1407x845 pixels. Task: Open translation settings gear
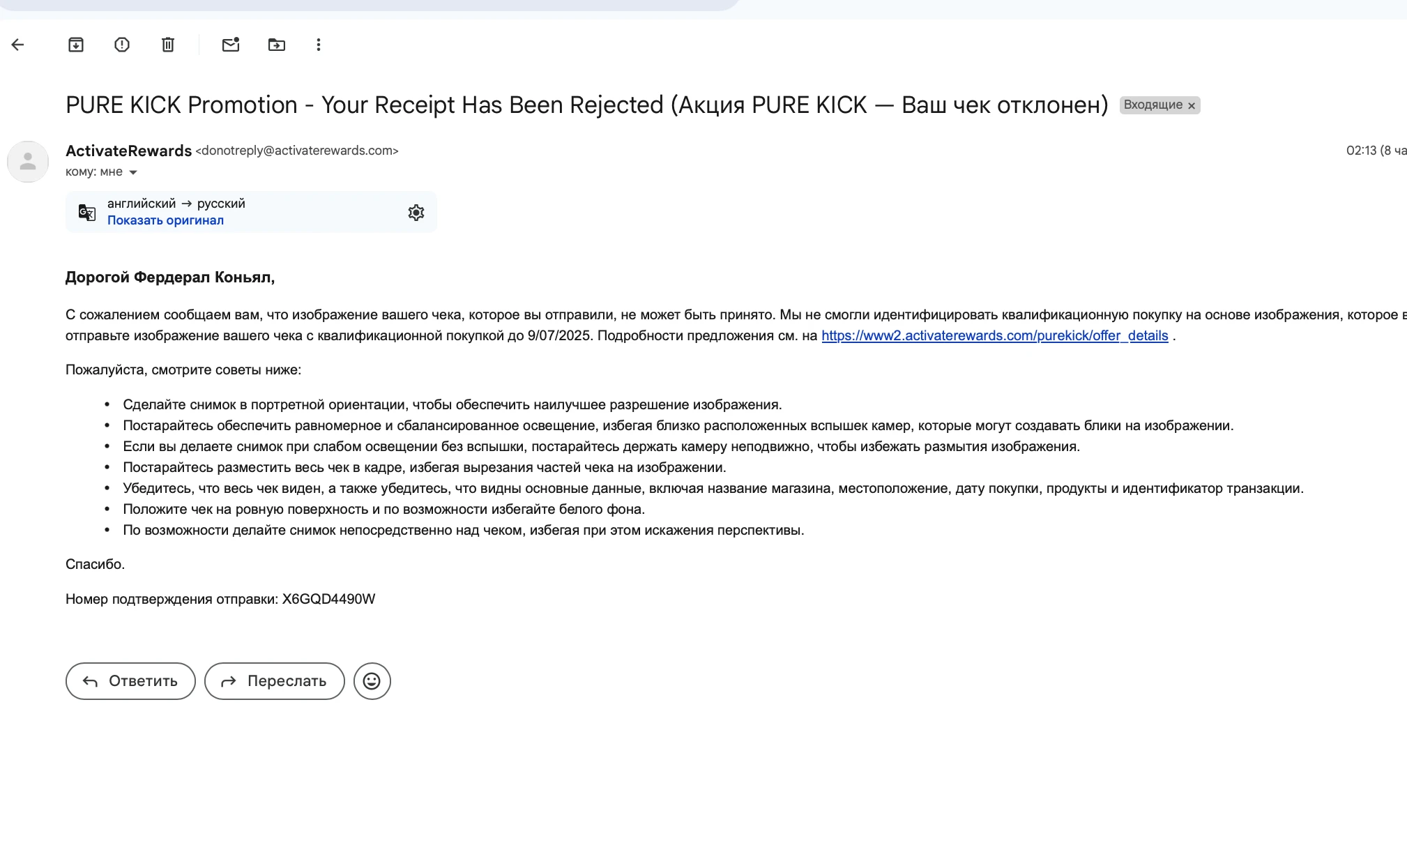[416, 213]
